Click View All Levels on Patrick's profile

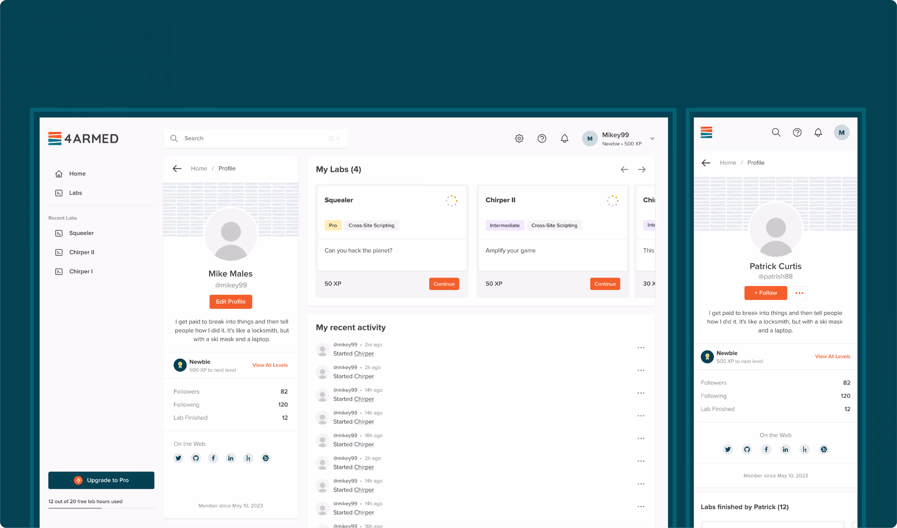click(832, 357)
